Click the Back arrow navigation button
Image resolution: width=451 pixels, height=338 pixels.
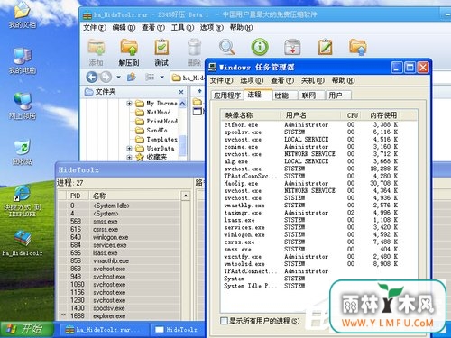[92, 78]
